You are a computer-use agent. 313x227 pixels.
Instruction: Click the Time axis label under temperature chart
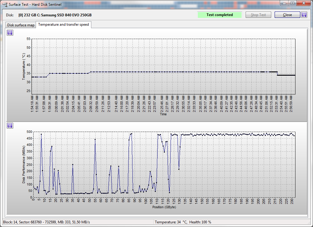click(163, 114)
